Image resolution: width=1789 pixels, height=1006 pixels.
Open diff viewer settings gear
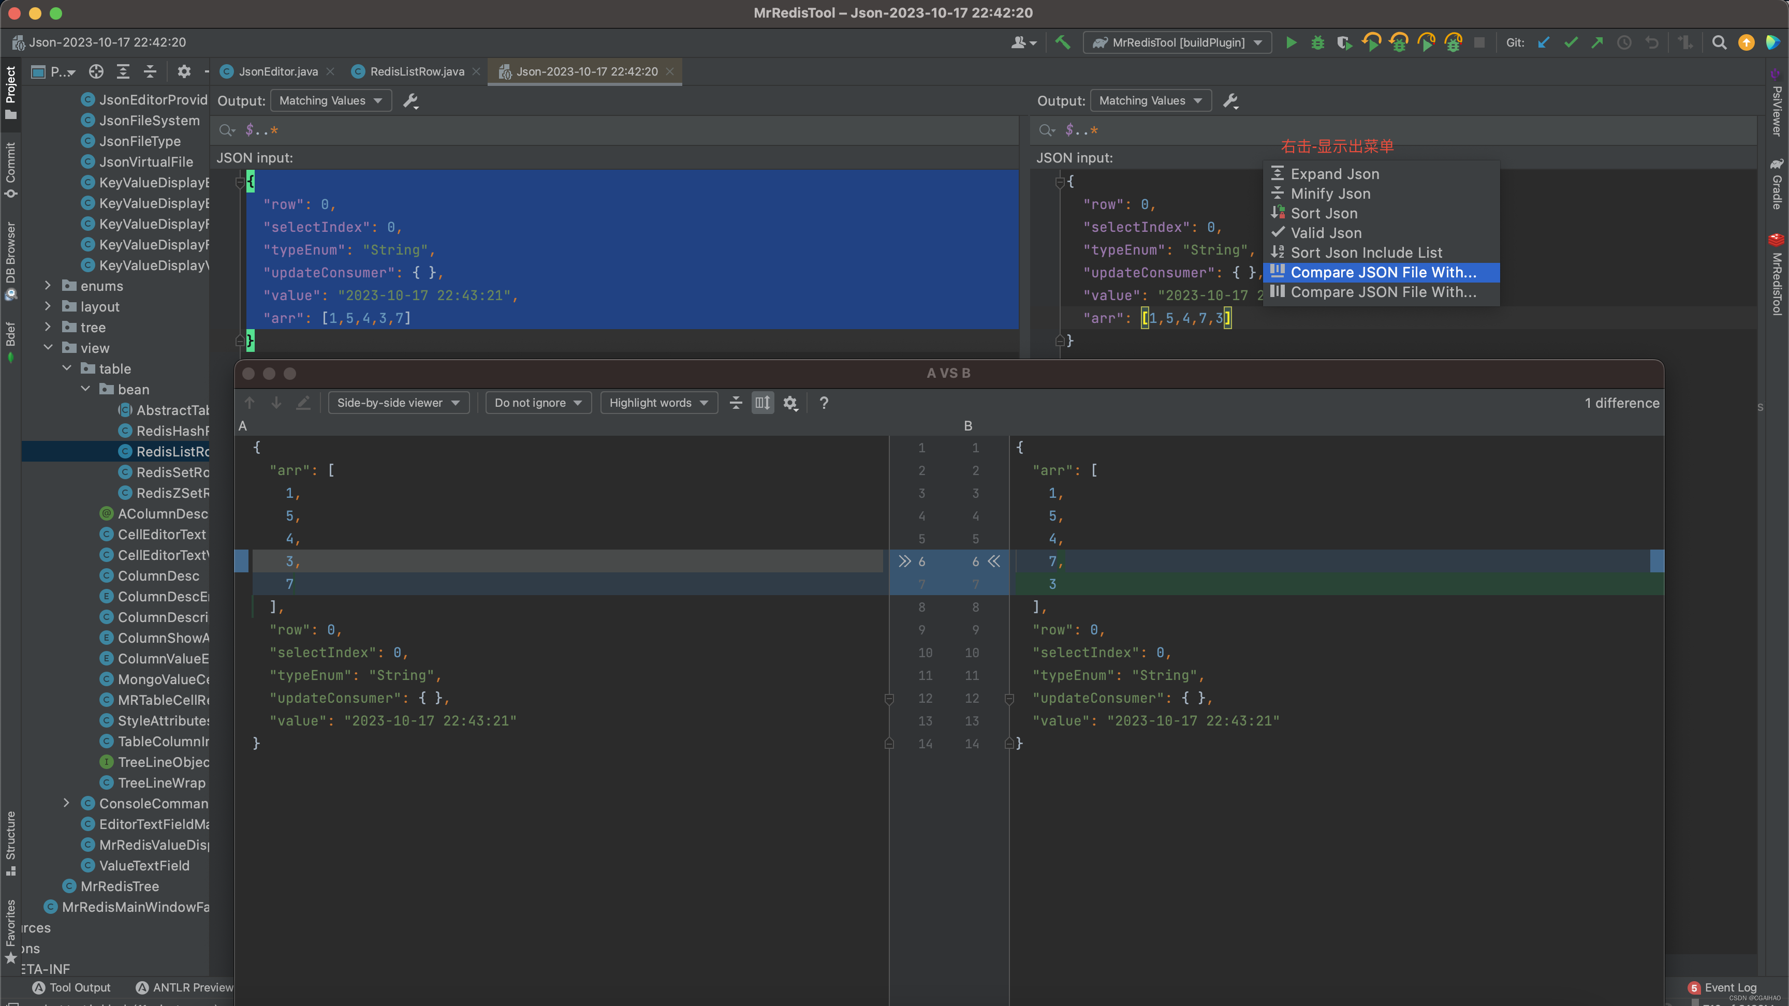[x=790, y=403]
